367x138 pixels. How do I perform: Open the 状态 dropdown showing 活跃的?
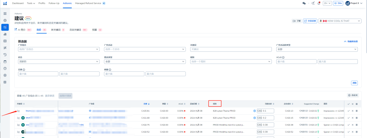(x=58, y=62)
